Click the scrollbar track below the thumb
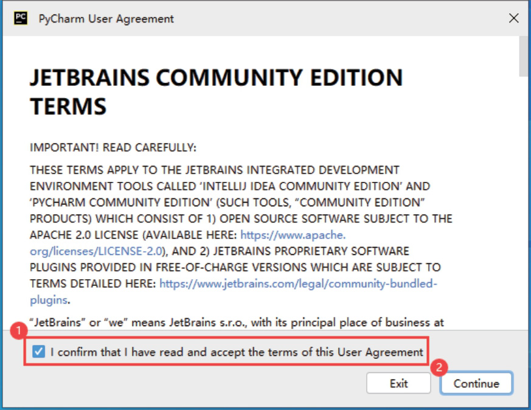The image size is (531, 410). click(524, 213)
